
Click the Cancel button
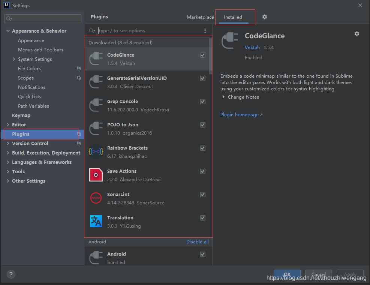[x=318, y=274]
